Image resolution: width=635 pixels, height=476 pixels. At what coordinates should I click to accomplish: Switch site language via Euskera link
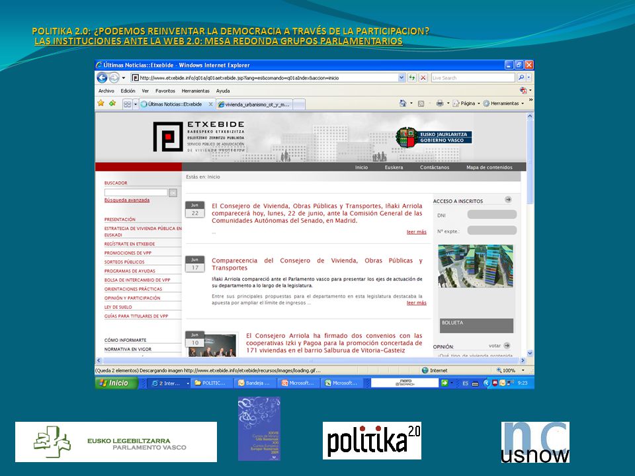pos(394,167)
